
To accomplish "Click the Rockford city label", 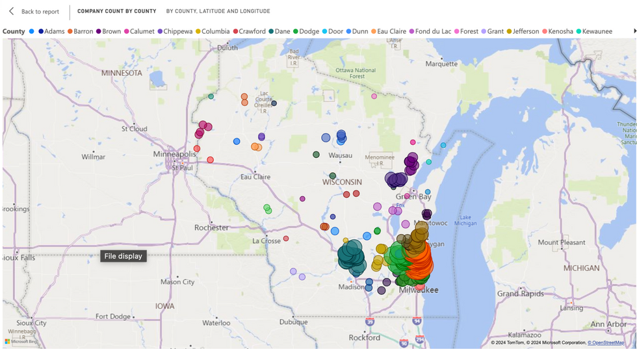I will click(365, 337).
